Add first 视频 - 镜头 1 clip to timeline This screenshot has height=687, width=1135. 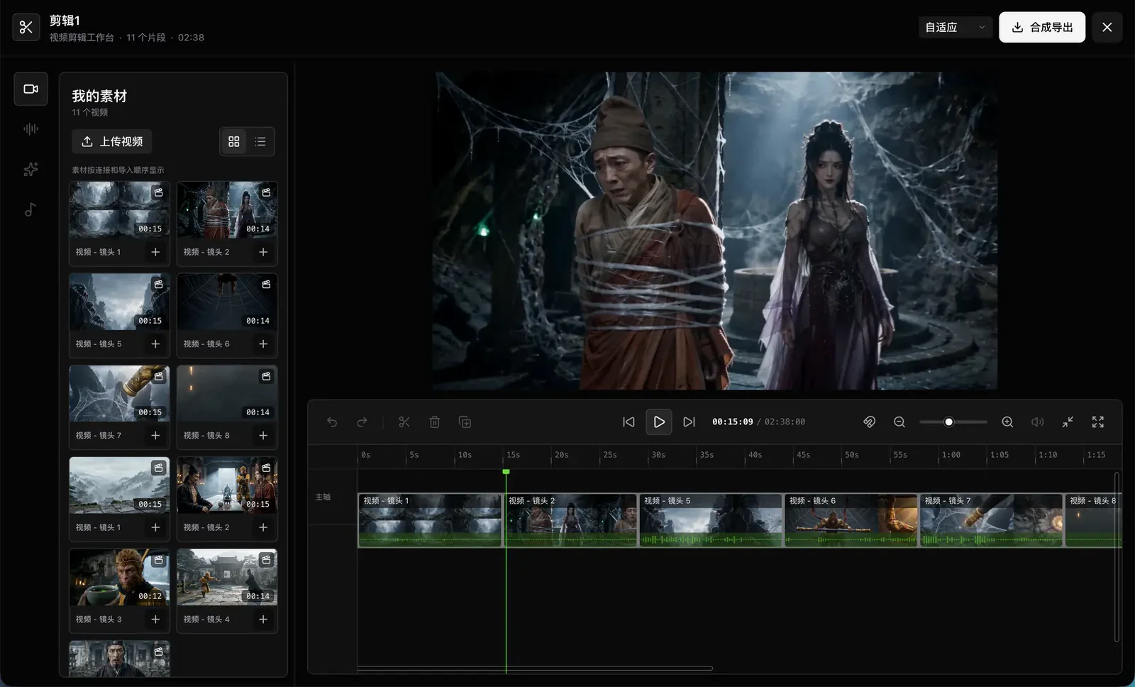(x=155, y=252)
